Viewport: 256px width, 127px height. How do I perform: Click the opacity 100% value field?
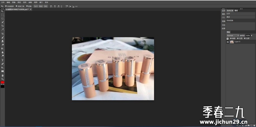coord(248,36)
